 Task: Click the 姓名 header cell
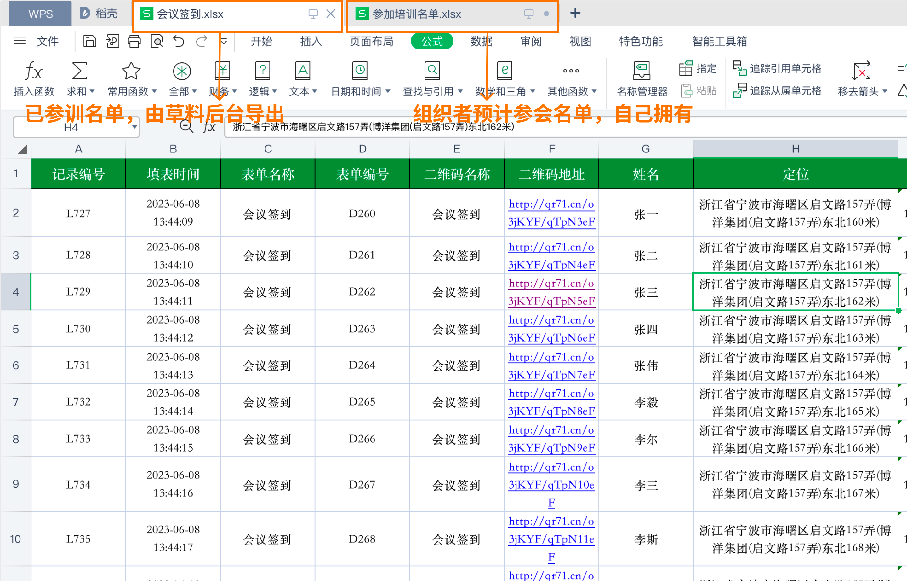coord(646,174)
